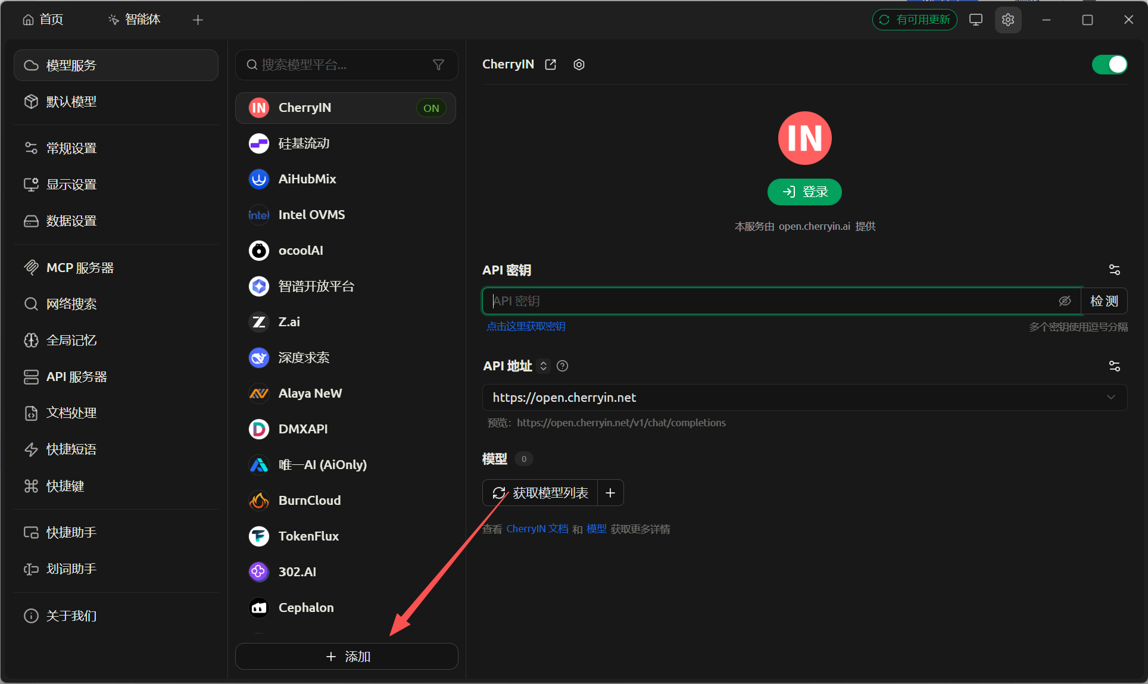Select 302.AI provider
This screenshot has height=684, width=1148.
(345, 572)
